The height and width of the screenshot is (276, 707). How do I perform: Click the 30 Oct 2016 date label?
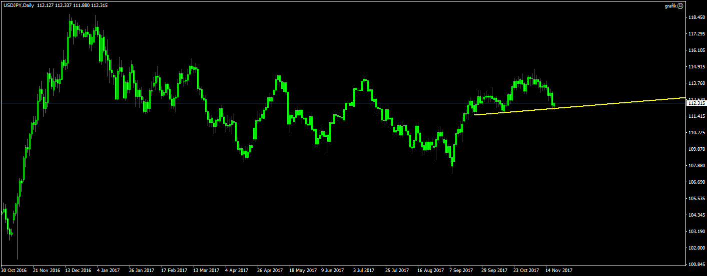[14, 271]
